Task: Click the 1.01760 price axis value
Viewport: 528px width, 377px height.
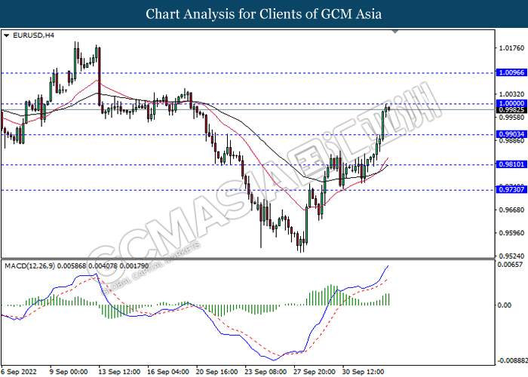Action: coord(511,48)
